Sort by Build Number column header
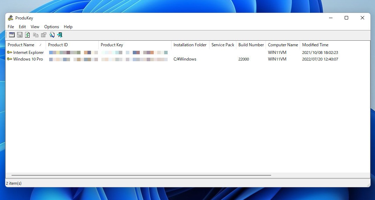 coord(251,45)
